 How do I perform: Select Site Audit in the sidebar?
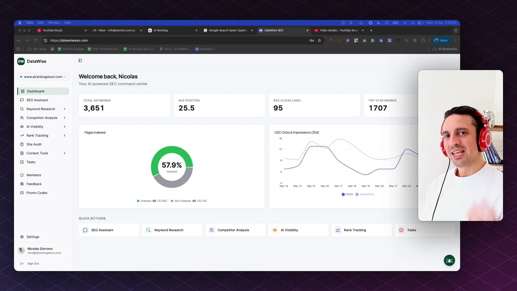click(x=34, y=144)
